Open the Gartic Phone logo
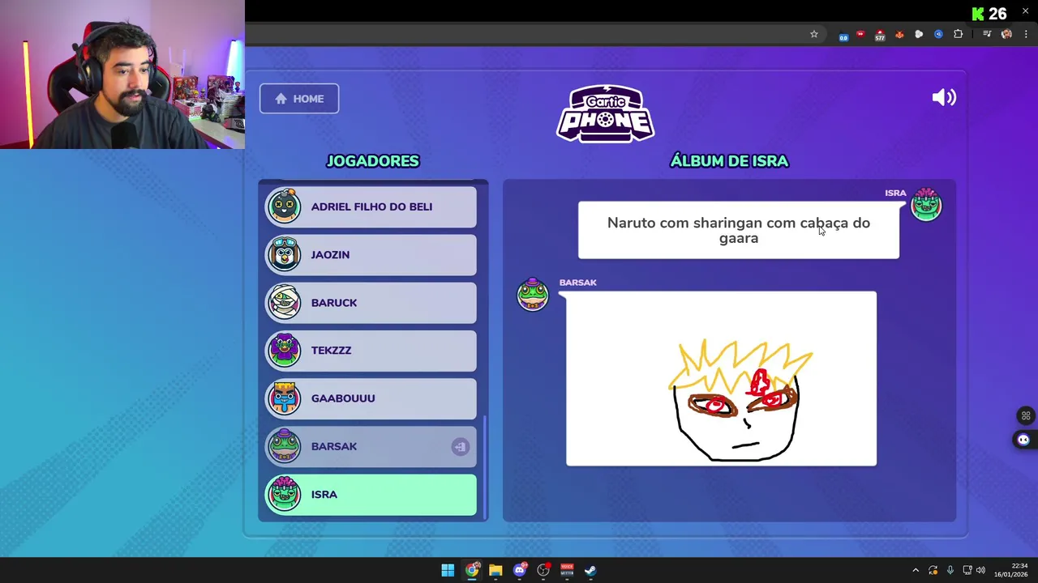 [x=605, y=113]
